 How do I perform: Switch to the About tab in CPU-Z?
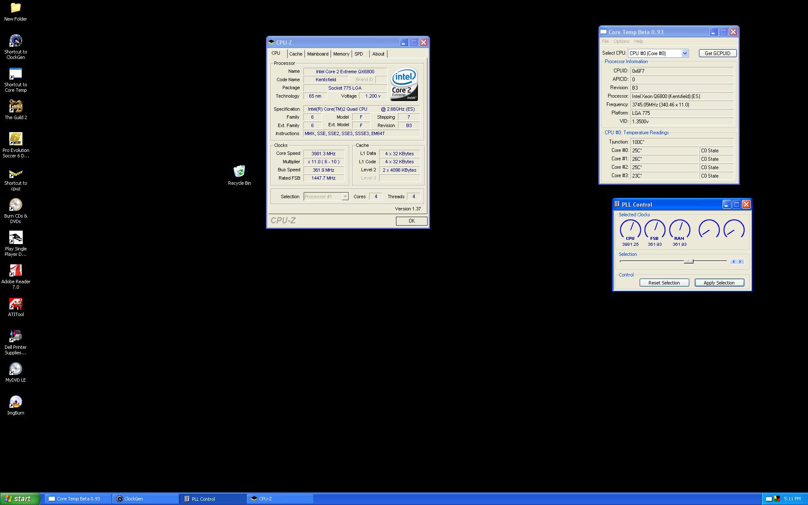378,54
